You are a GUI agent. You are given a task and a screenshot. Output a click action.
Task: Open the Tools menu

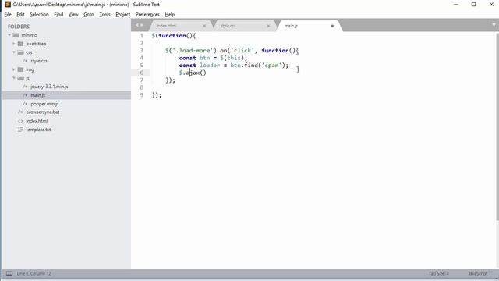104,14
